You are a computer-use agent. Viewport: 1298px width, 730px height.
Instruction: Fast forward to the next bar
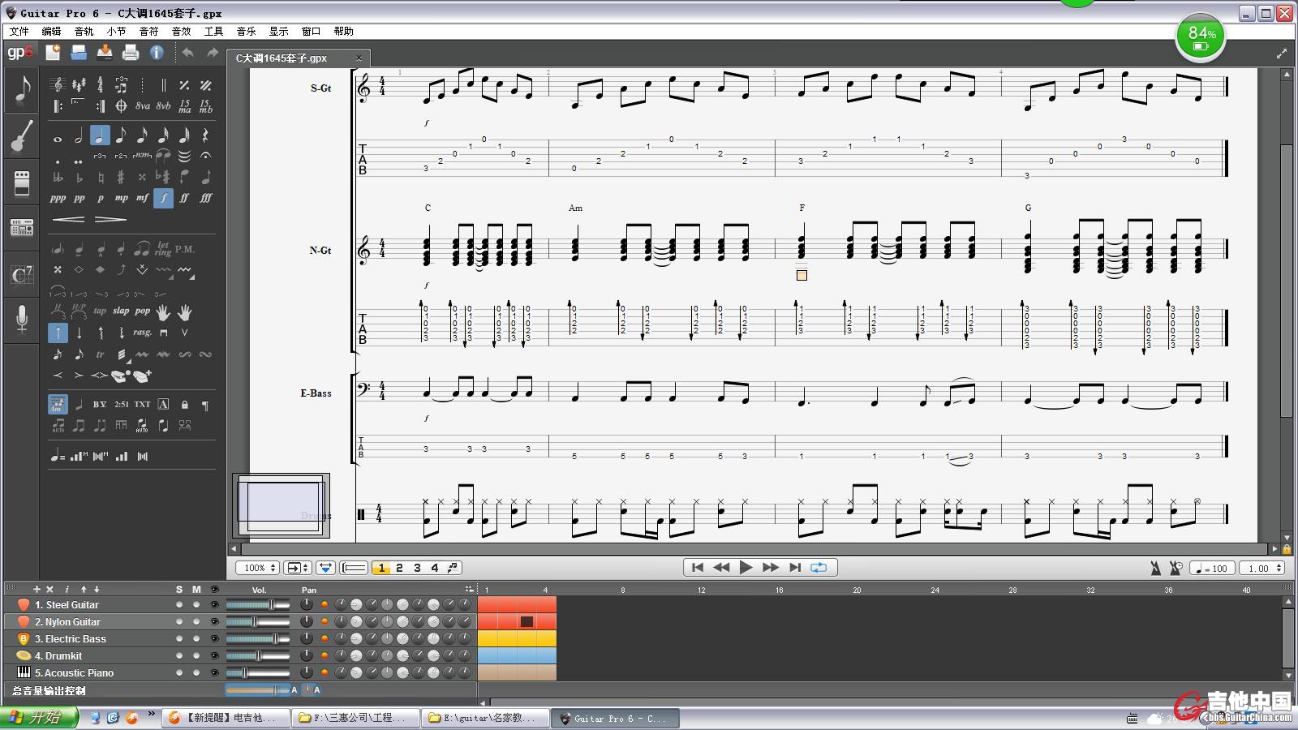coord(771,568)
